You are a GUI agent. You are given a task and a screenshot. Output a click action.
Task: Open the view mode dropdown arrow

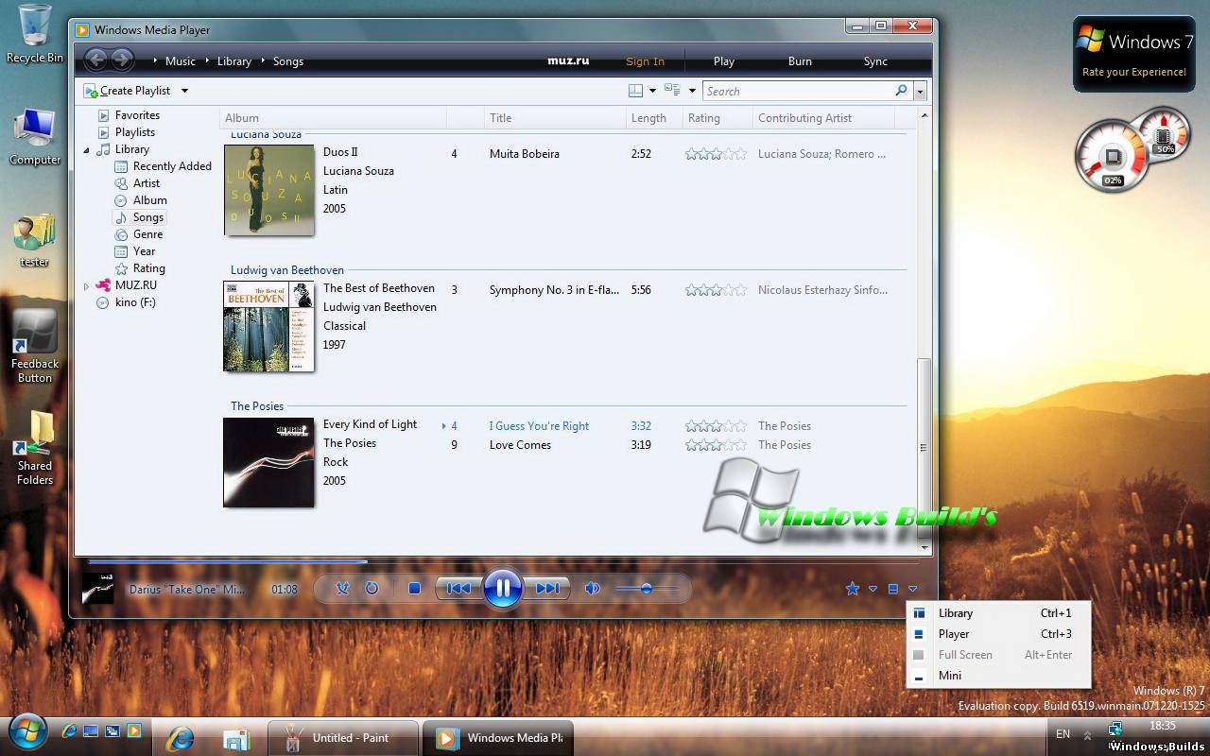[x=912, y=589]
